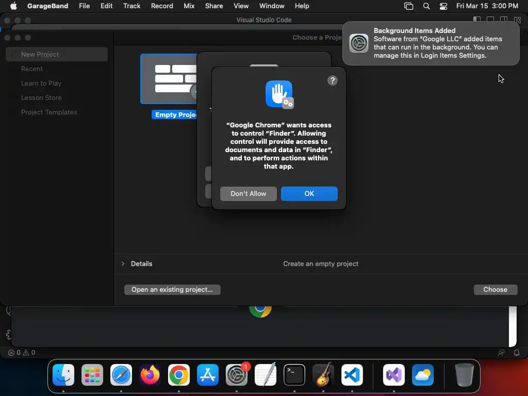Open the Window menu
Image resolution: width=528 pixels, height=396 pixels.
271,6
